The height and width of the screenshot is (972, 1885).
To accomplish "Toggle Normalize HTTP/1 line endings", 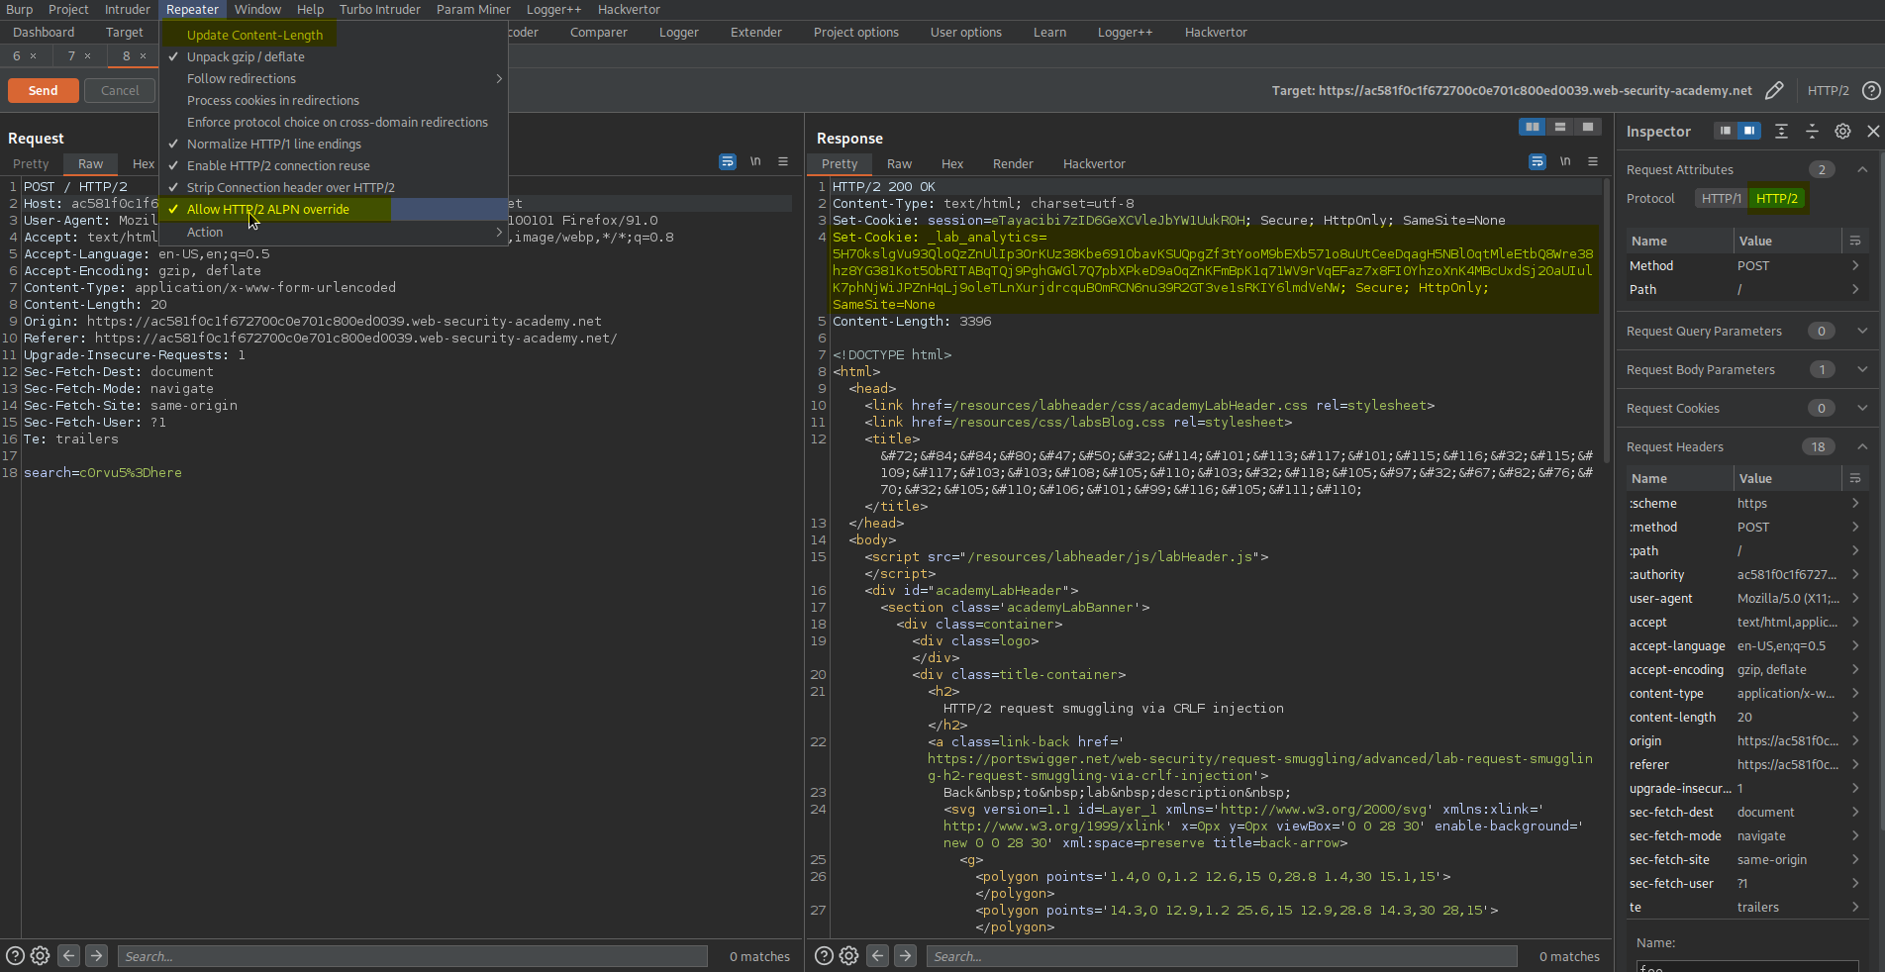I will click(x=334, y=144).
